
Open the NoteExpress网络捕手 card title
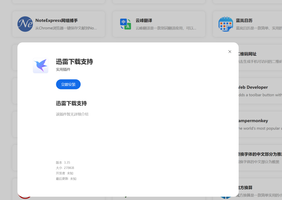click(56, 21)
